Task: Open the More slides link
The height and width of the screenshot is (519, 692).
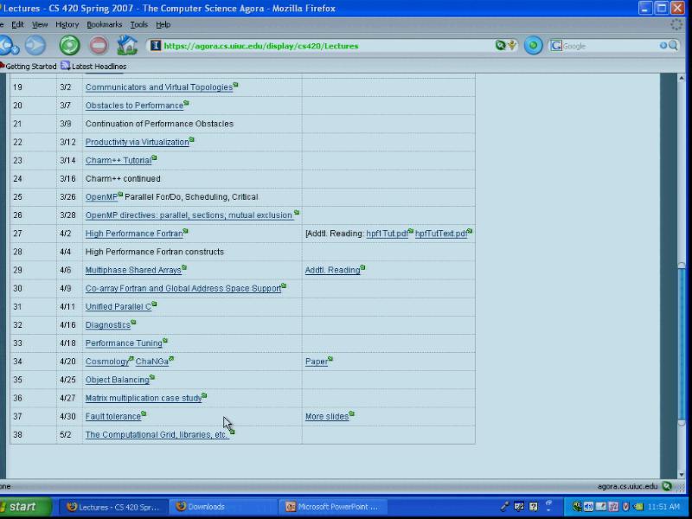Action: coord(326,417)
